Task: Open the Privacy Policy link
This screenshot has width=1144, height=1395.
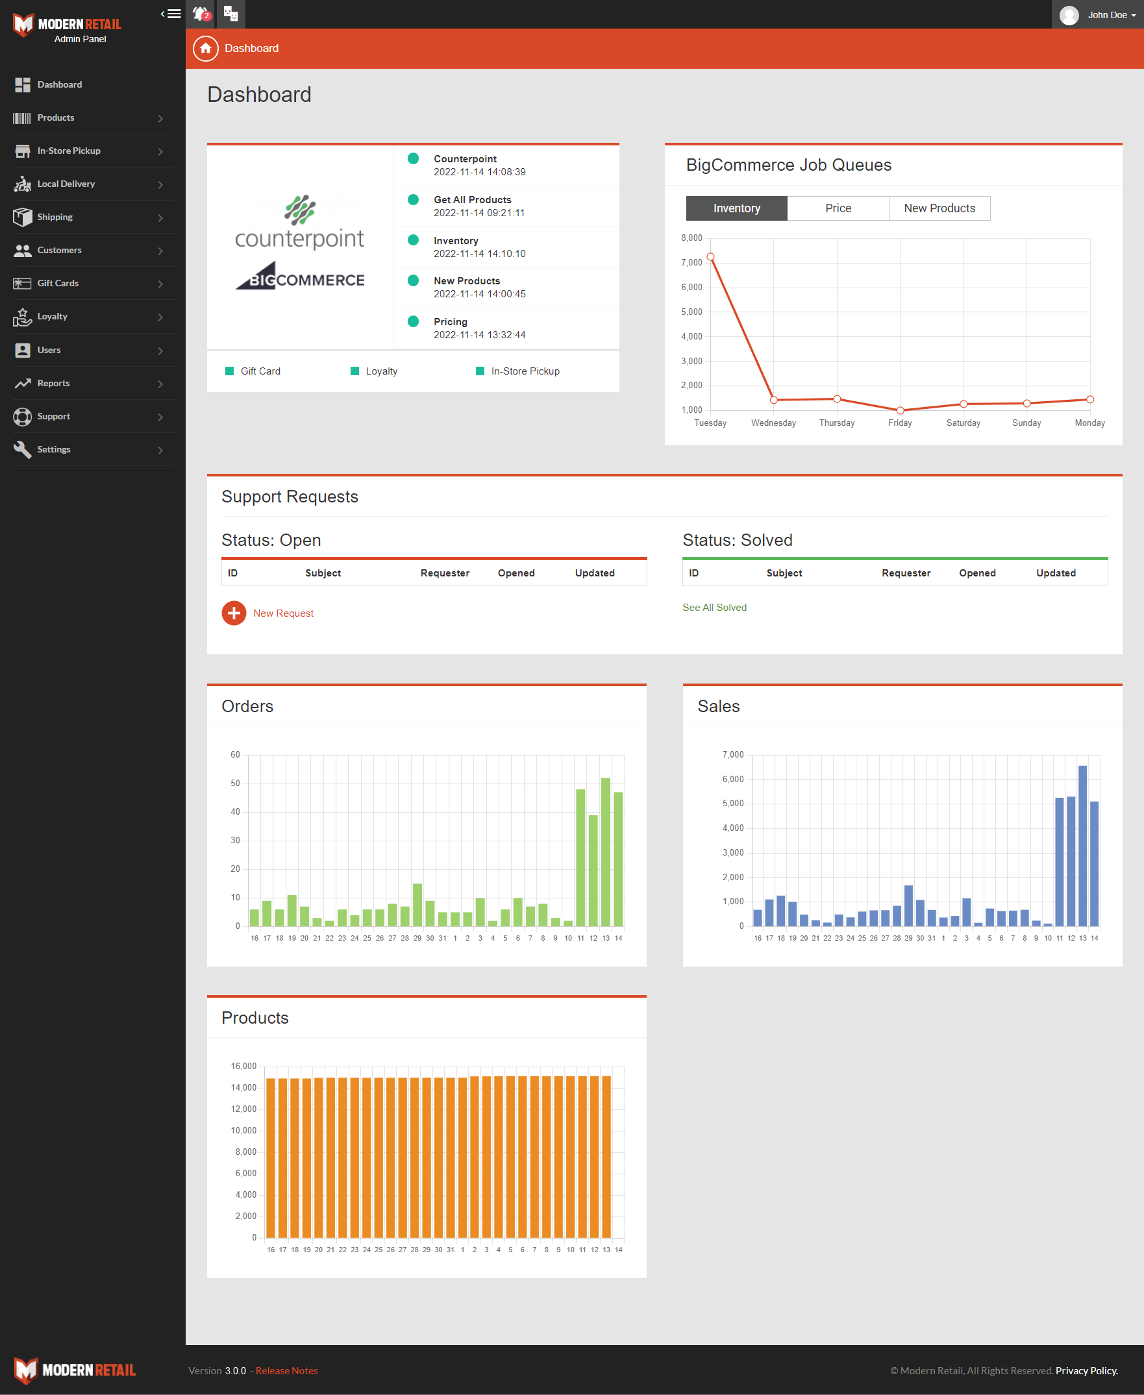Action: pyautogui.click(x=1087, y=1370)
